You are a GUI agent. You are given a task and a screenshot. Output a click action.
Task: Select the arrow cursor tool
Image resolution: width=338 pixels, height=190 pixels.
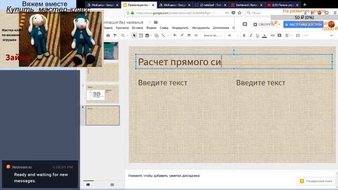click(134, 35)
